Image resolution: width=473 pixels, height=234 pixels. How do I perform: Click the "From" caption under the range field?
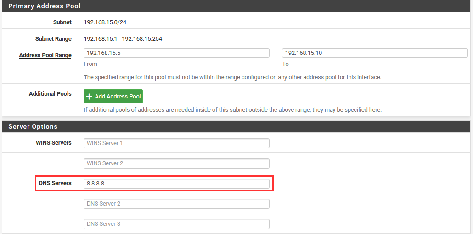pos(90,64)
